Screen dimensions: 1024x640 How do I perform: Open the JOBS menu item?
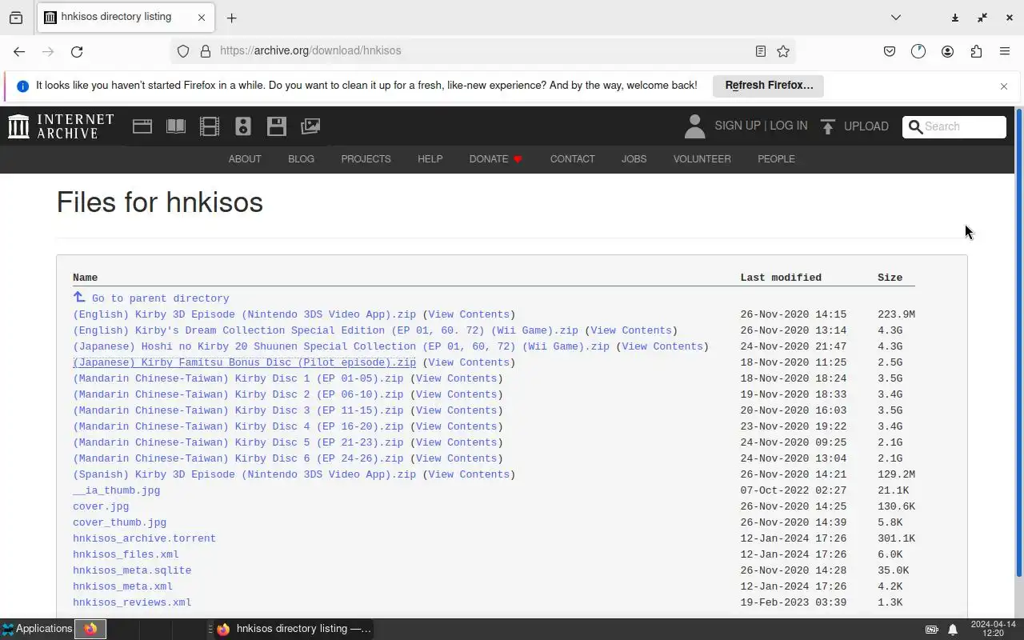click(634, 159)
